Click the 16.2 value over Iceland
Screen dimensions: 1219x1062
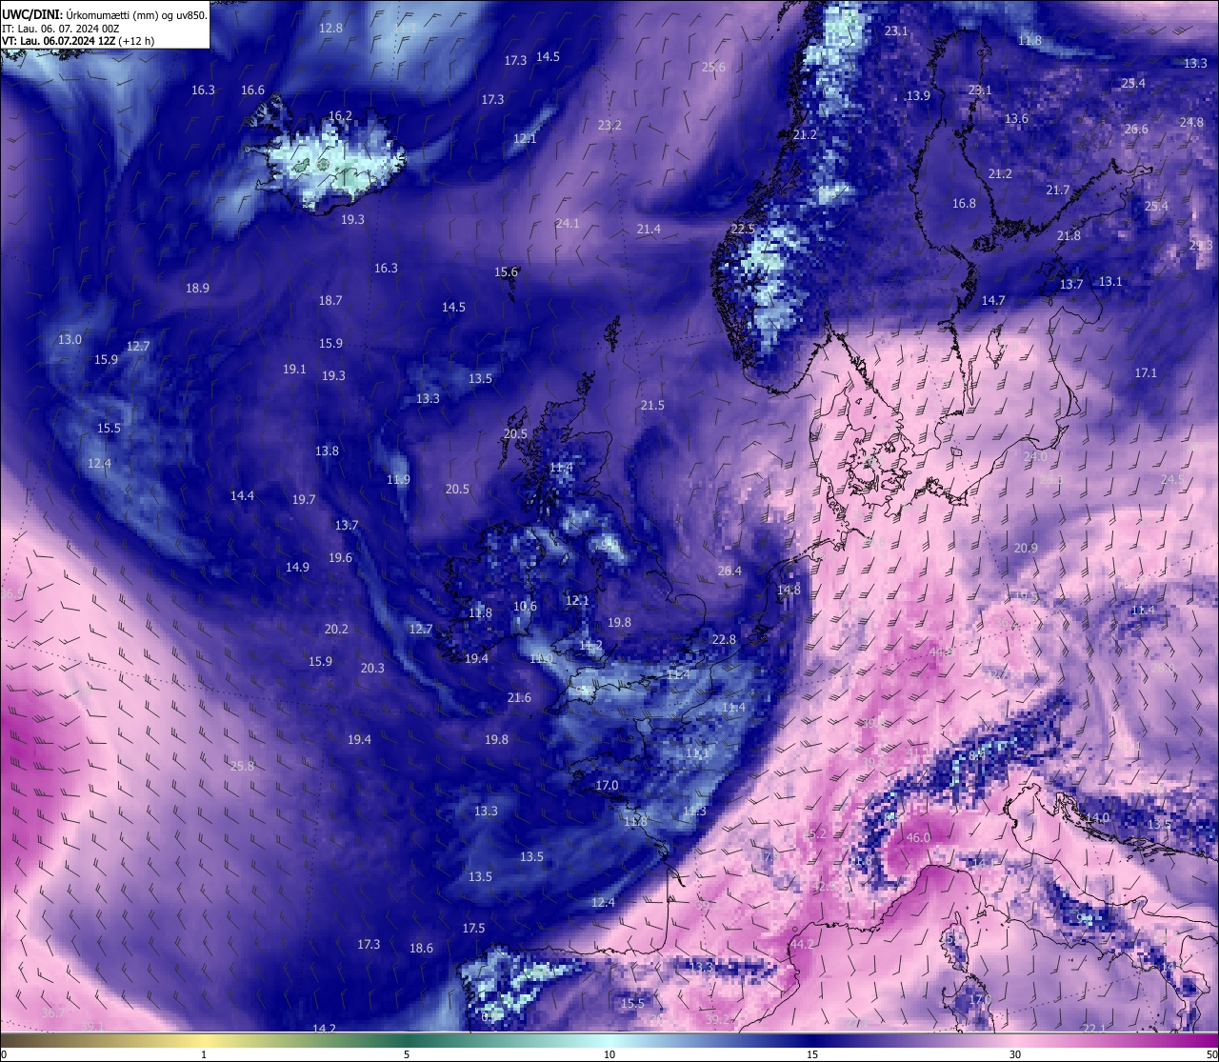(340, 115)
